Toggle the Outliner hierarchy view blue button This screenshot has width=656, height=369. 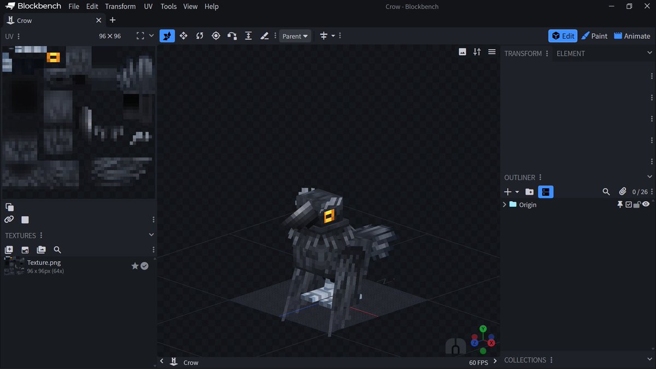(546, 192)
